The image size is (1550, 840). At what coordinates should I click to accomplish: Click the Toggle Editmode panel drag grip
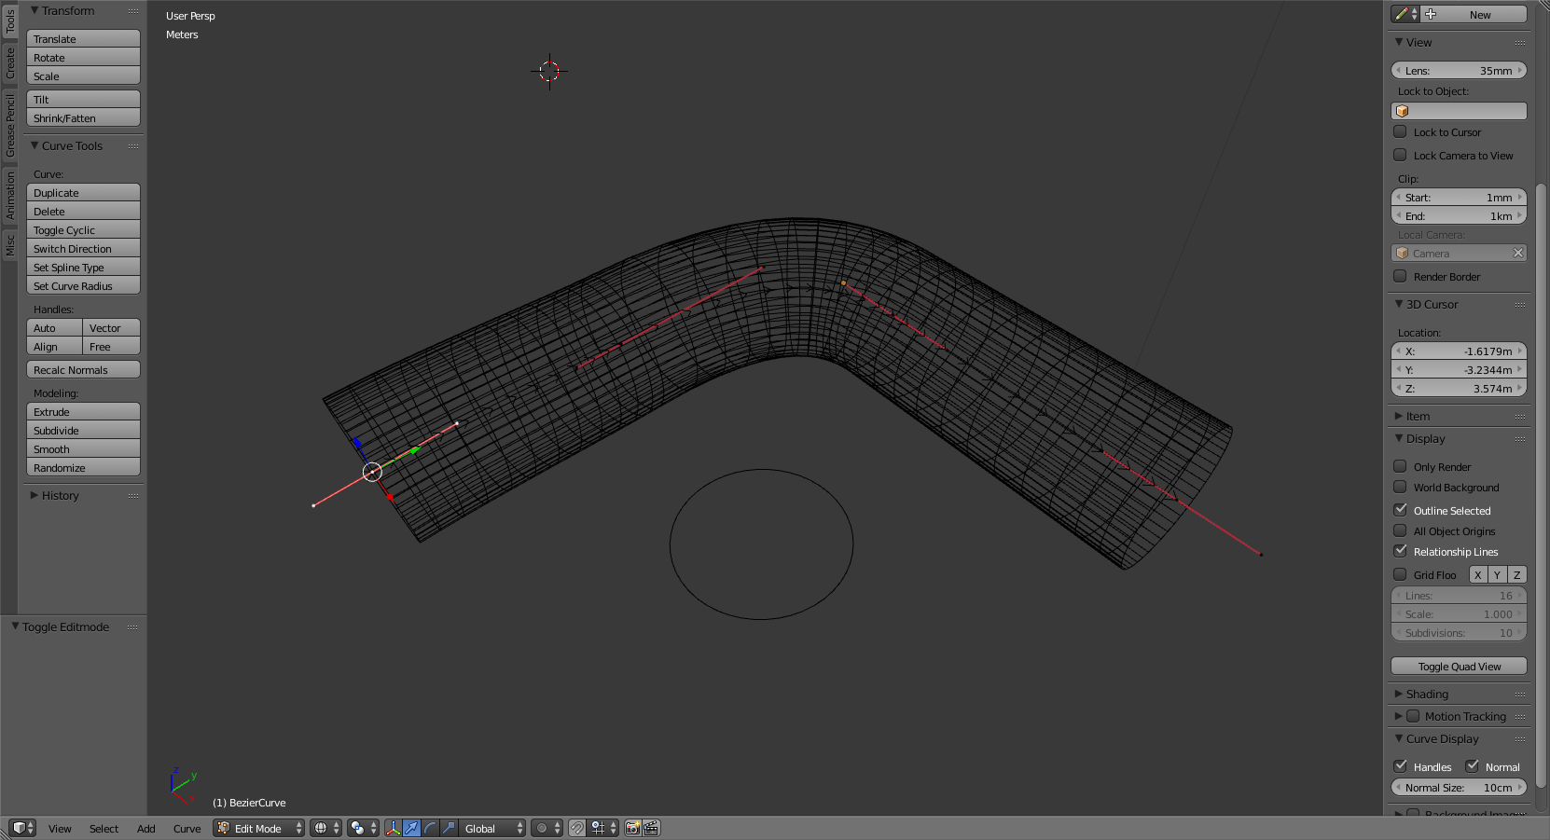(133, 627)
